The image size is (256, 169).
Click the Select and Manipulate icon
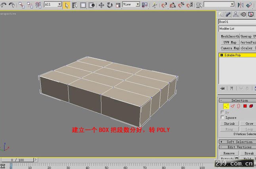154,5
